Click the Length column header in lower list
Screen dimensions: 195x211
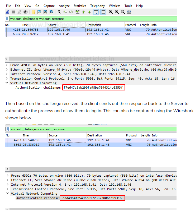click(x=145, y=135)
